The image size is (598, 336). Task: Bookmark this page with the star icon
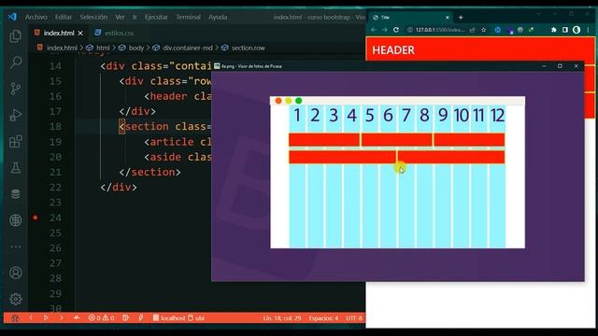point(484,30)
